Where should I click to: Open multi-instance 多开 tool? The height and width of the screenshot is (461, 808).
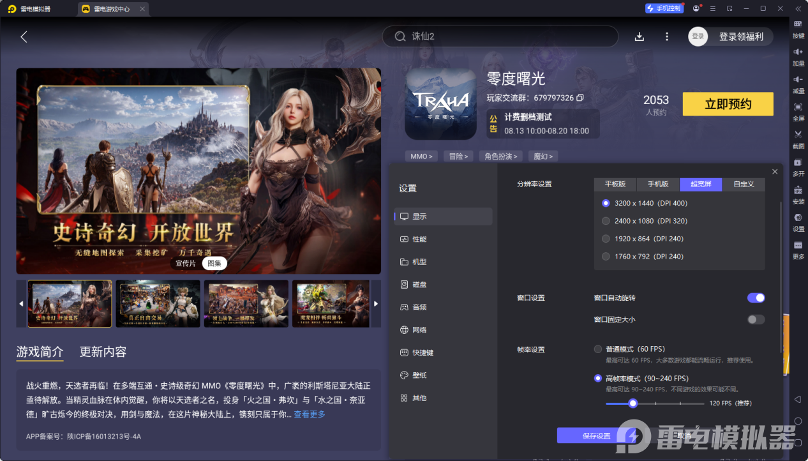click(x=798, y=166)
